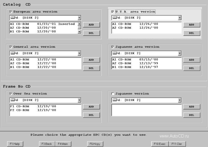Viewport: 208px width, 147px height.
Task: Click the drive icon in Japanese area dropdown
Action: coord(114,53)
